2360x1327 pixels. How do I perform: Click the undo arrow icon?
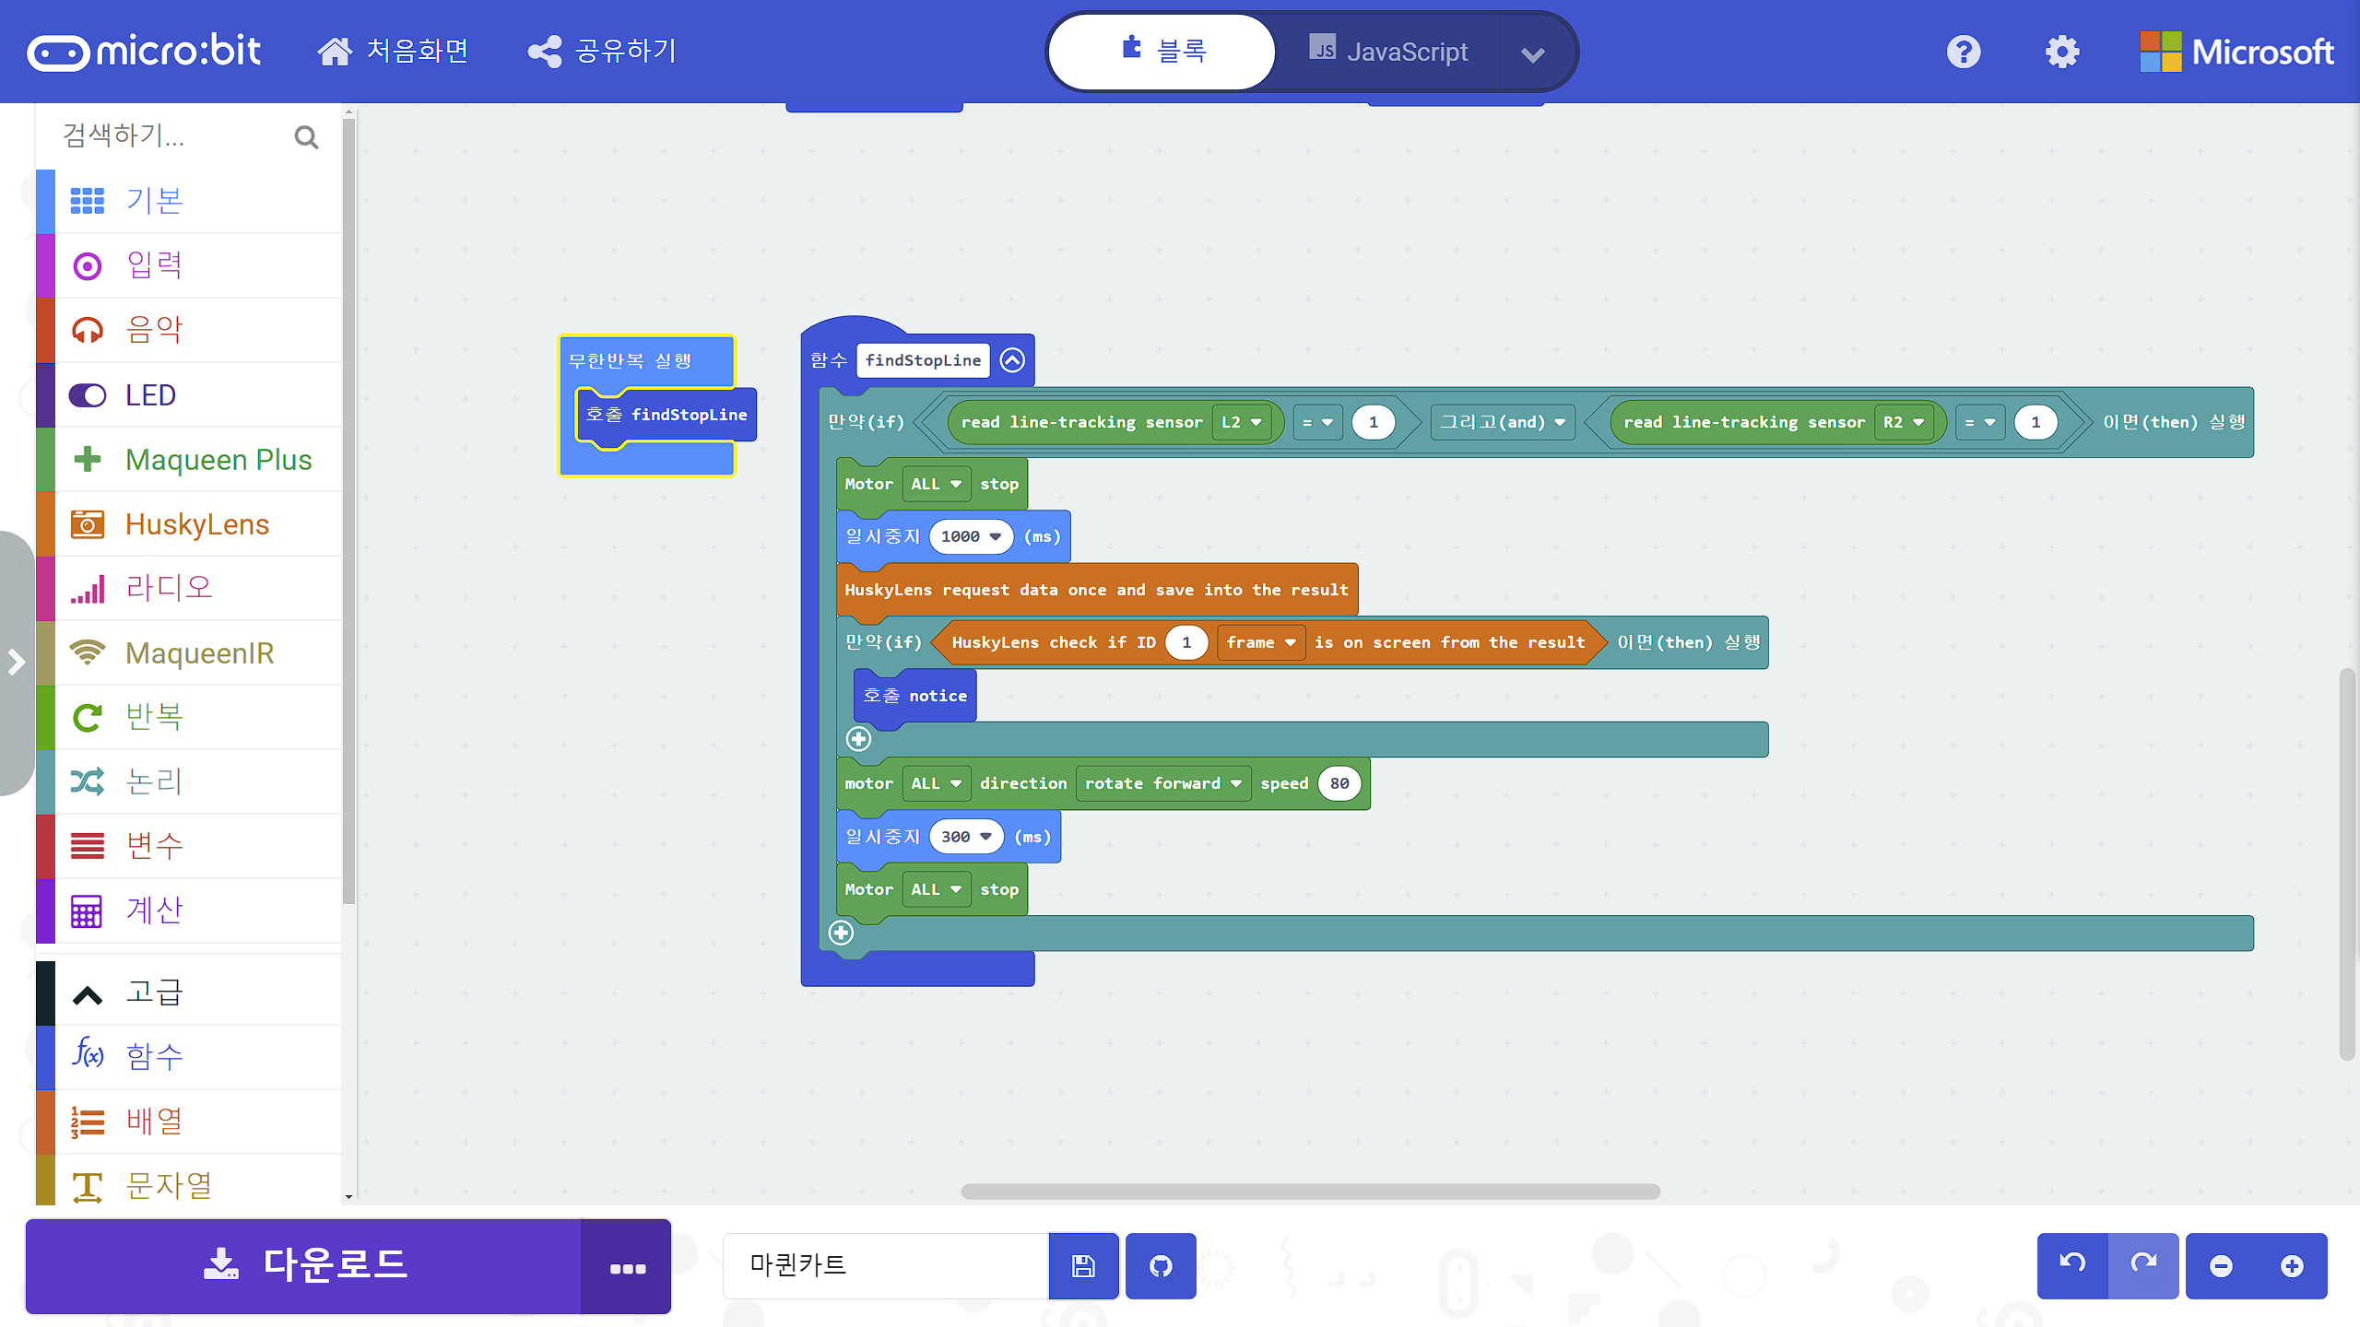pos(2072,1264)
